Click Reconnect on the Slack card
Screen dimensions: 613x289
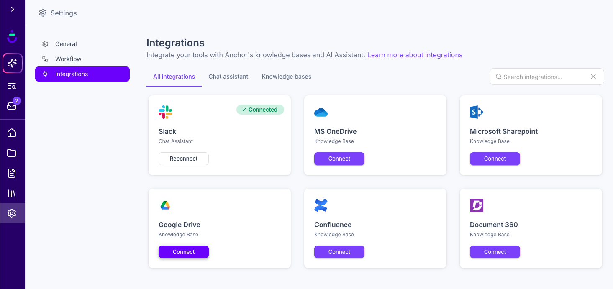184,159
